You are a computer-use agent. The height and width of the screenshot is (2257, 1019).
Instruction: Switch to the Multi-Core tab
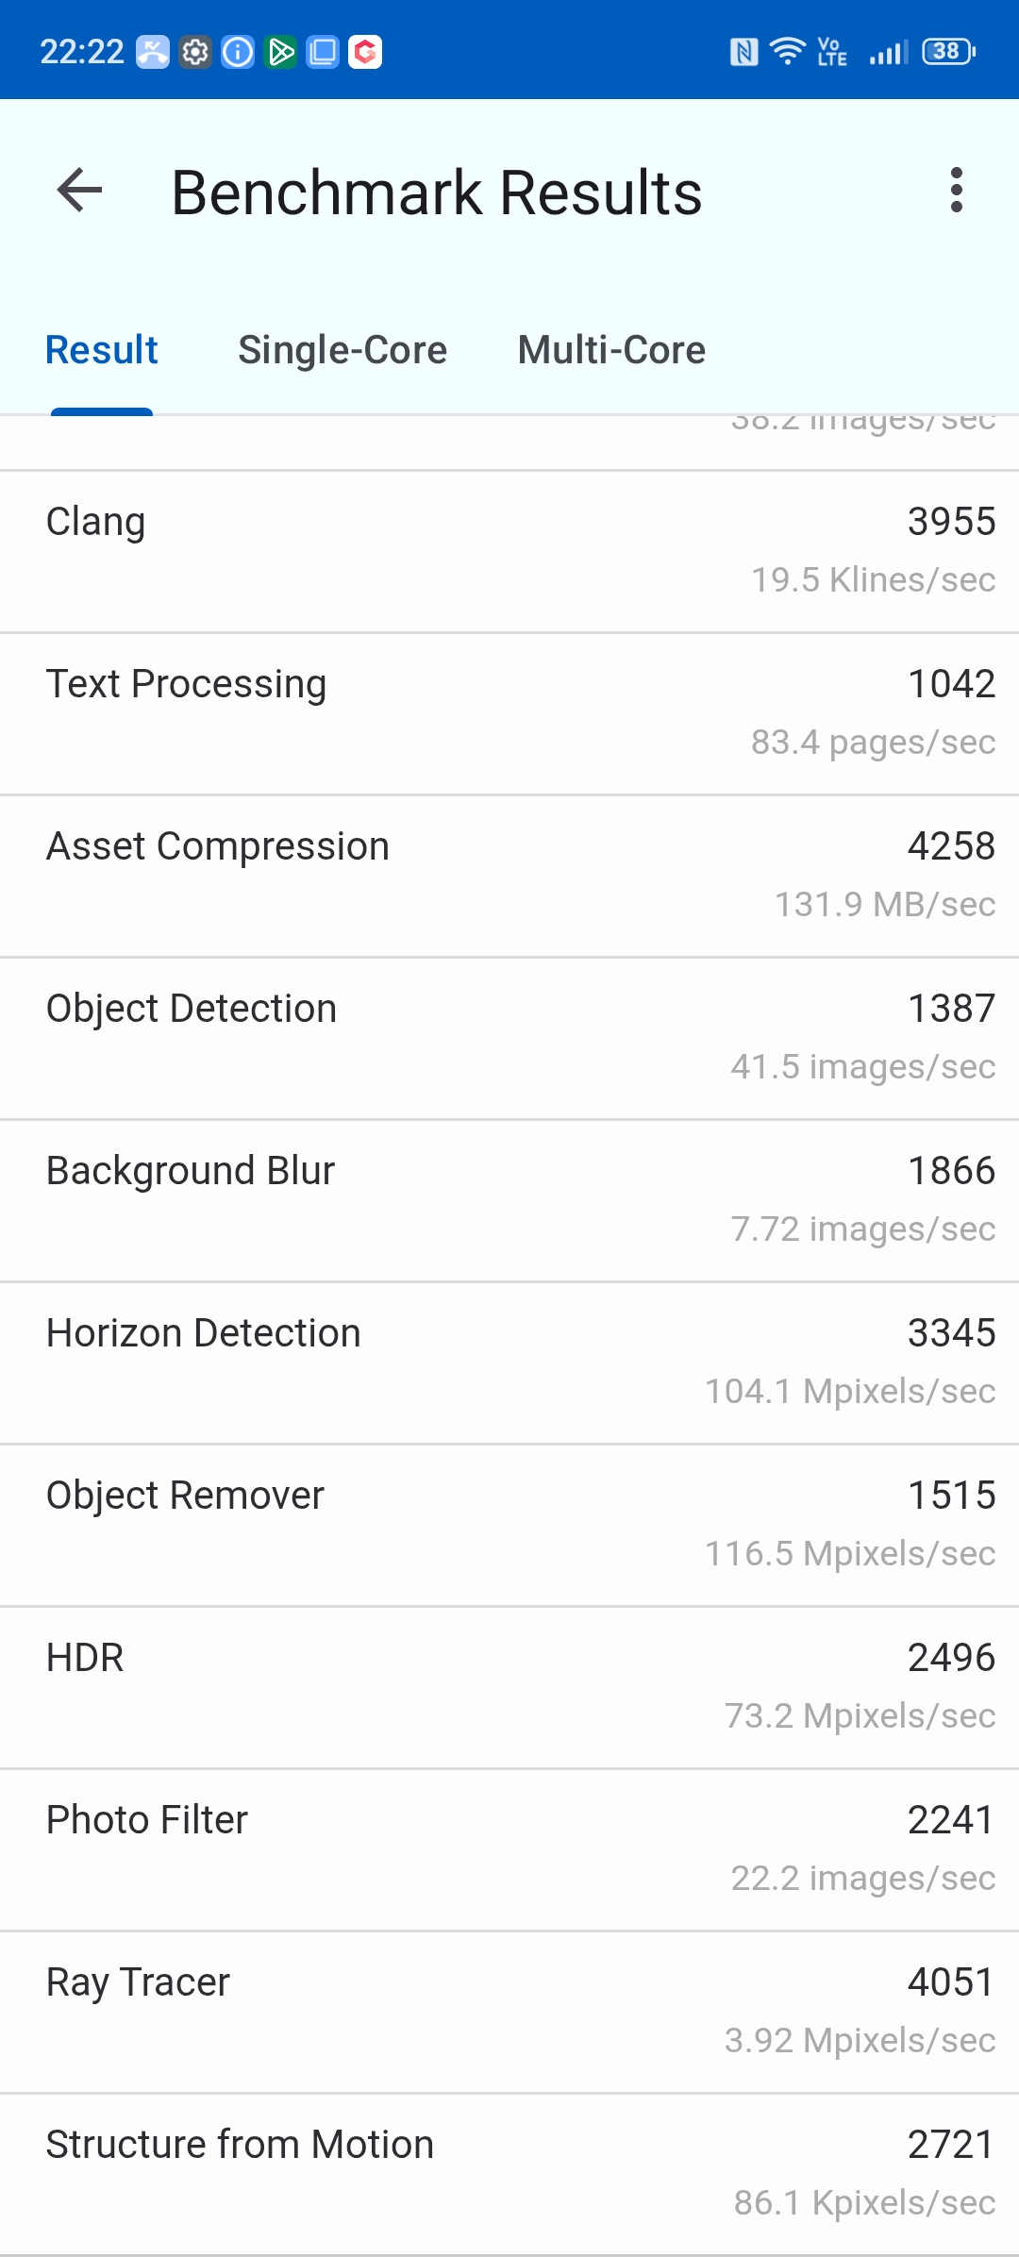pos(611,350)
